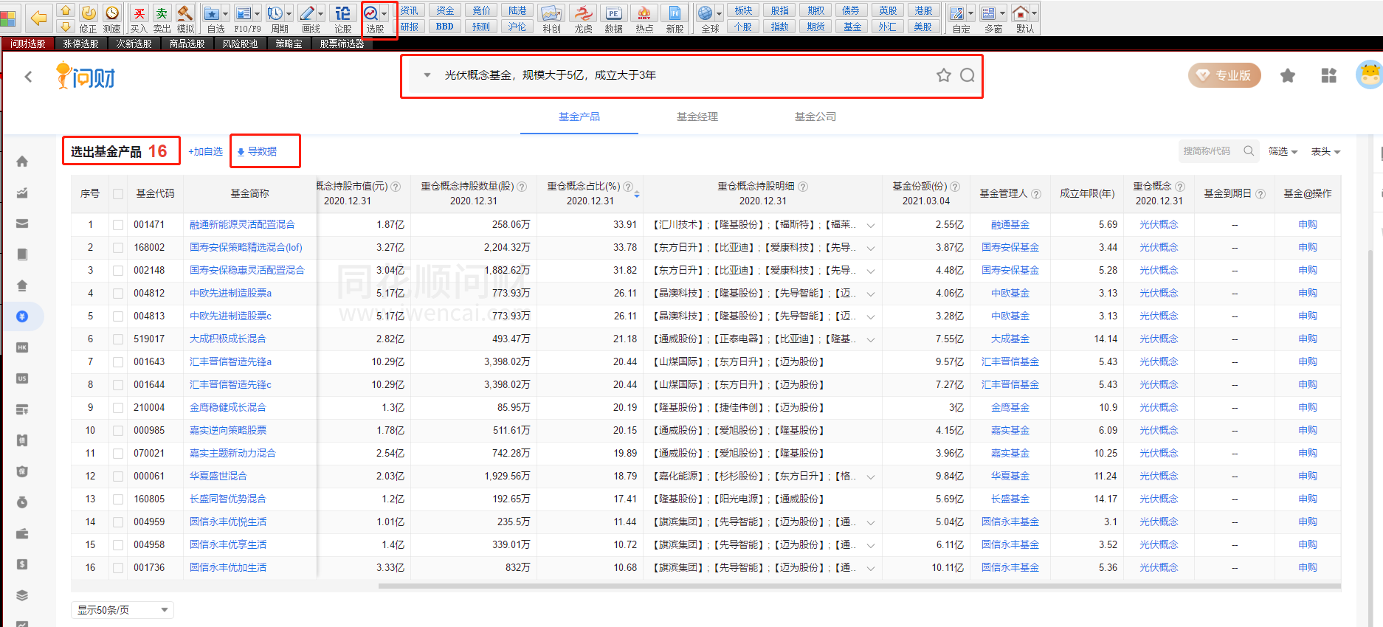Open the 数据 PE data icon
Image resolution: width=1383 pixels, height=627 pixels.
point(613,18)
